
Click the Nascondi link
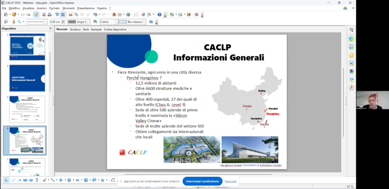point(231,181)
